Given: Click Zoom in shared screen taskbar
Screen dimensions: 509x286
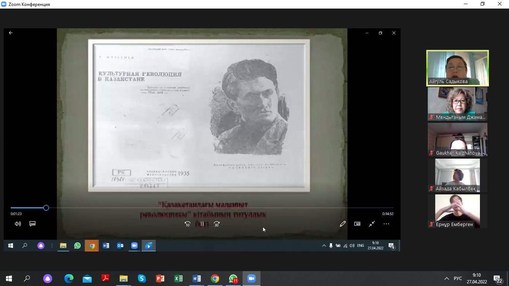Looking at the screenshot, I should point(134,246).
